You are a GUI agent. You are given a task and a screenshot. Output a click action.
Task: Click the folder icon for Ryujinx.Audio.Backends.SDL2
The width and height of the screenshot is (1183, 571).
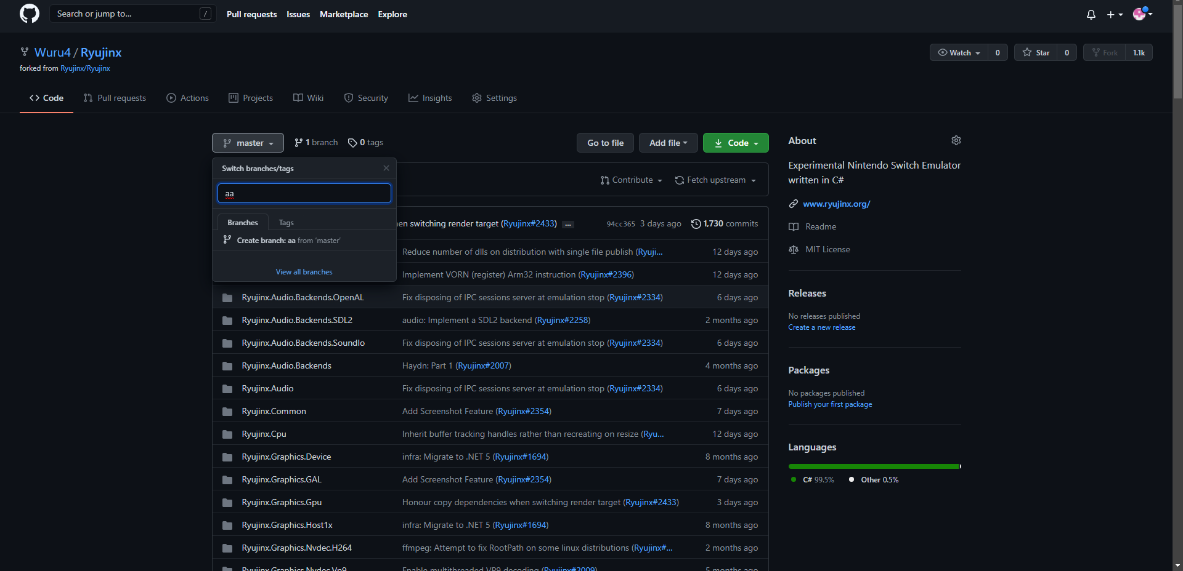click(x=227, y=321)
